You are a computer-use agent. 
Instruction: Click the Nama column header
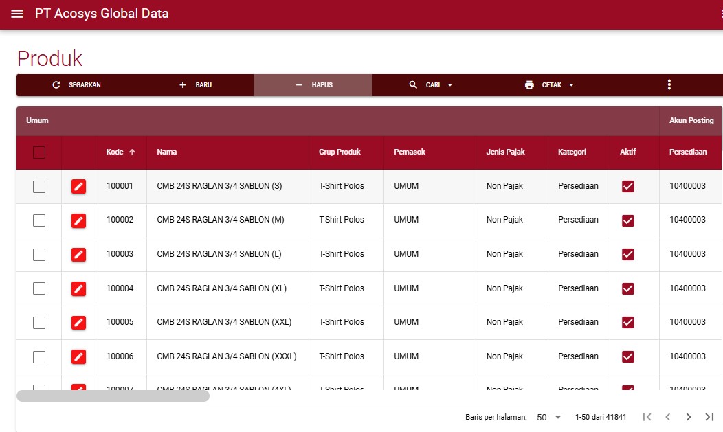[x=166, y=152]
